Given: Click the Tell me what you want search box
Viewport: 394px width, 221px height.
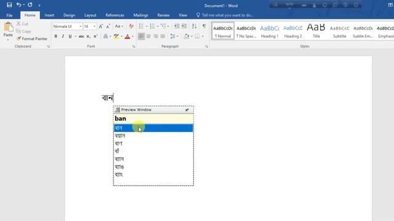Looking at the screenshot, I should pos(225,15).
